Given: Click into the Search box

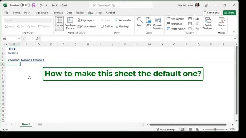Looking at the screenshot, I should (121, 5).
